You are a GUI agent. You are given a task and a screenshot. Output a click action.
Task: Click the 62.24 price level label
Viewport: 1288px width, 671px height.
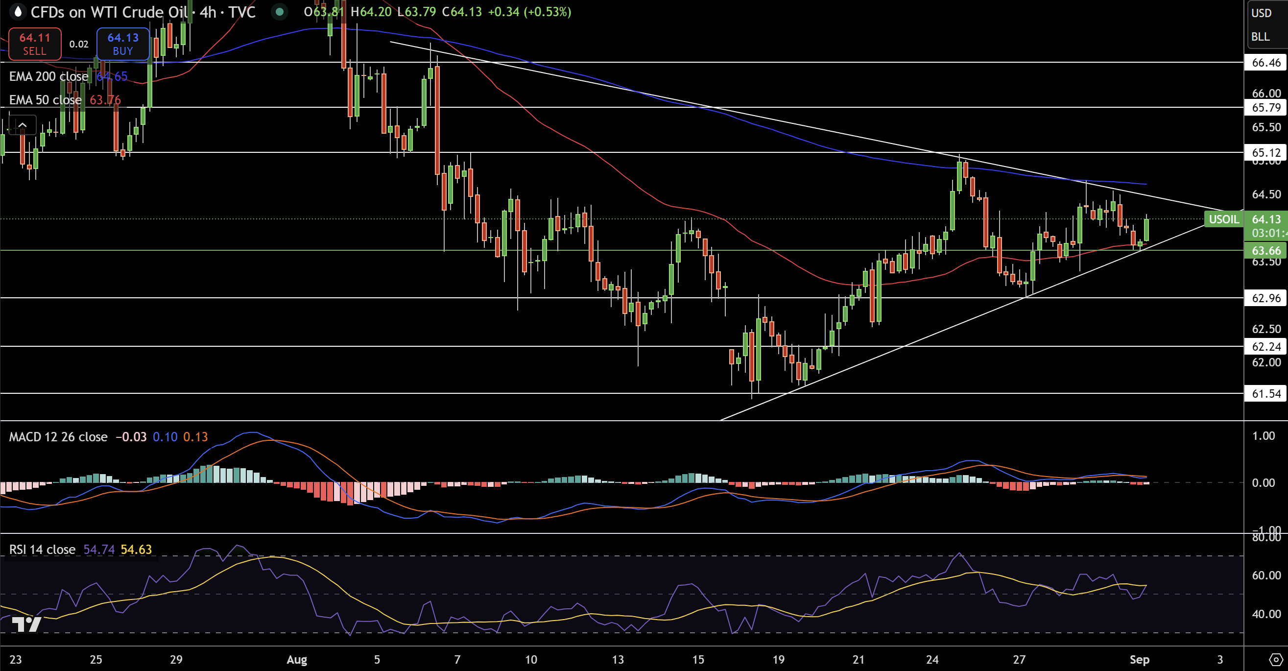click(x=1266, y=346)
